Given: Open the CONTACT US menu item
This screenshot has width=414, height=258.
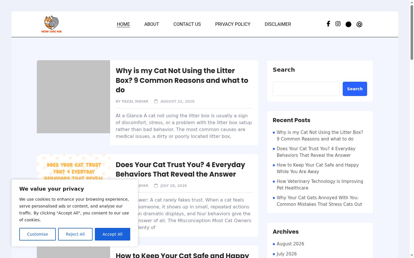Looking at the screenshot, I should pyautogui.click(x=187, y=24).
